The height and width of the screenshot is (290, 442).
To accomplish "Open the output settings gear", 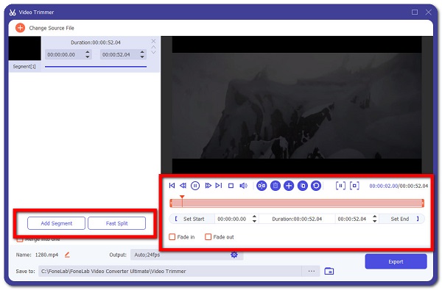I will 234,255.
